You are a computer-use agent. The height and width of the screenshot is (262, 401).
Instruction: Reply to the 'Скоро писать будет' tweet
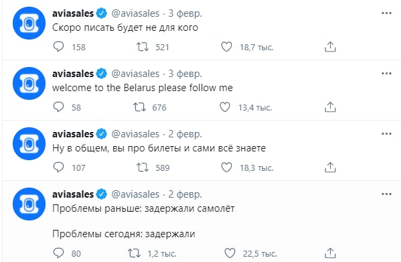click(58, 47)
